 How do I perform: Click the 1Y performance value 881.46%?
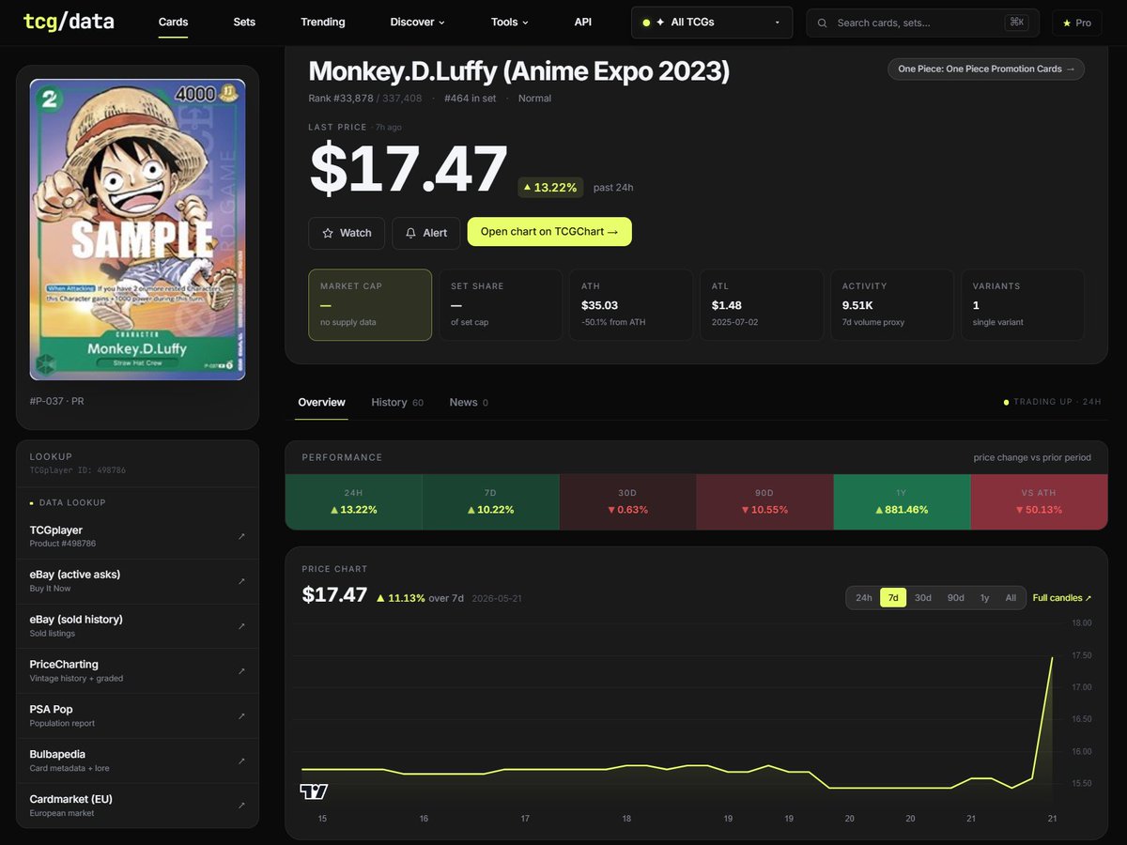click(x=901, y=510)
